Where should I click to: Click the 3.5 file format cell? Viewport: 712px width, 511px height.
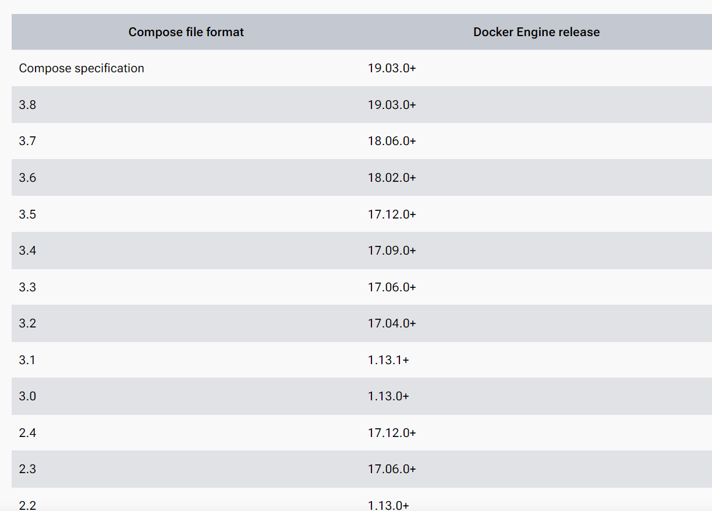point(186,214)
